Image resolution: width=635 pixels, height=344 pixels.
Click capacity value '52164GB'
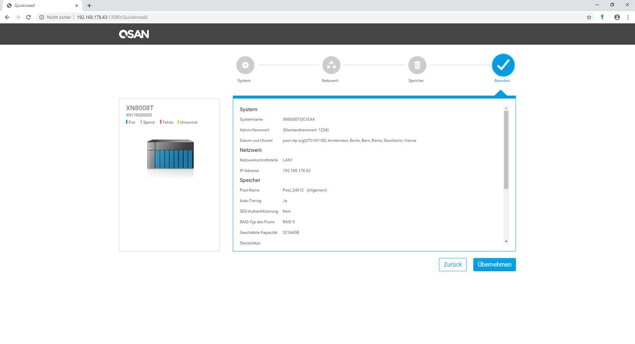coord(291,232)
